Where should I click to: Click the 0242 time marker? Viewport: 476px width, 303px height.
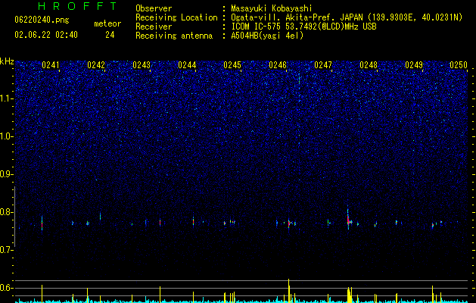pos(96,65)
